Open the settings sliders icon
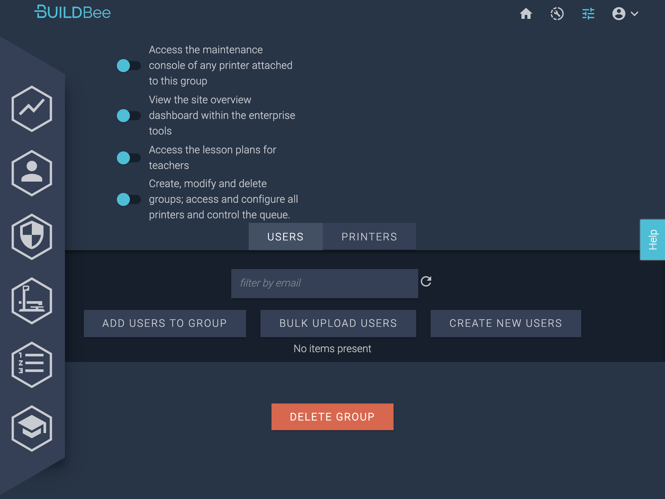 587,14
